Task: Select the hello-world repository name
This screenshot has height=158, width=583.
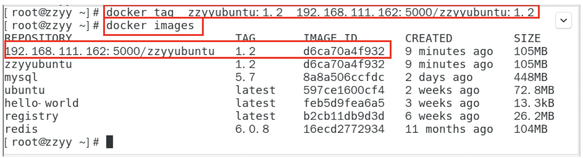Action: [41, 103]
